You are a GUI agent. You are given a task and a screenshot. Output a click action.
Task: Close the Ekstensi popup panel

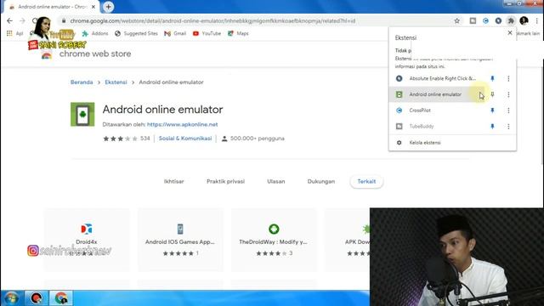pyautogui.click(x=510, y=33)
